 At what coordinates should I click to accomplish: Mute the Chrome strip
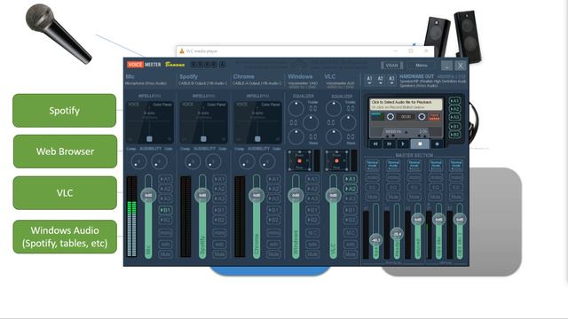tap(273, 254)
